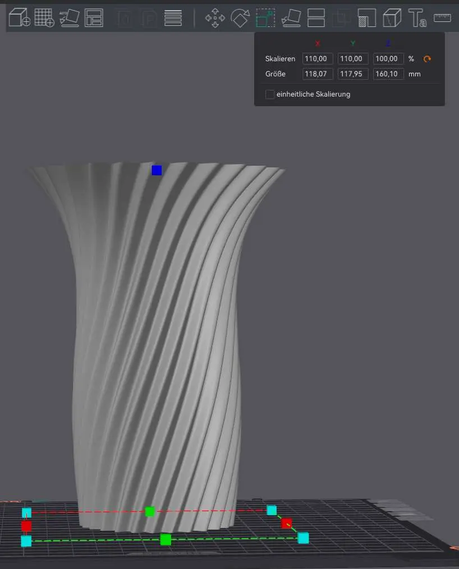The height and width of the screenshot is (569, 459).
Task: Open the seam painting tool
Action: (x=392, y=18)
